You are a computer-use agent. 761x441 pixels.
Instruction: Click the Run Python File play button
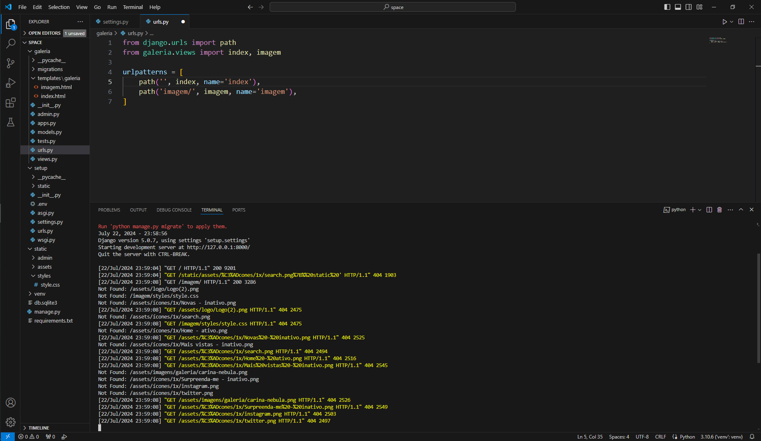click(x=724, y=22)
